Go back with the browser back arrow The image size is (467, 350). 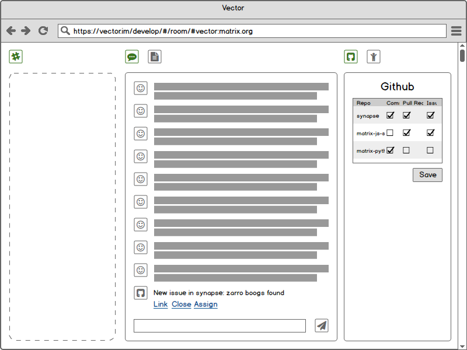pyautogui.click(x=11, y=31)
